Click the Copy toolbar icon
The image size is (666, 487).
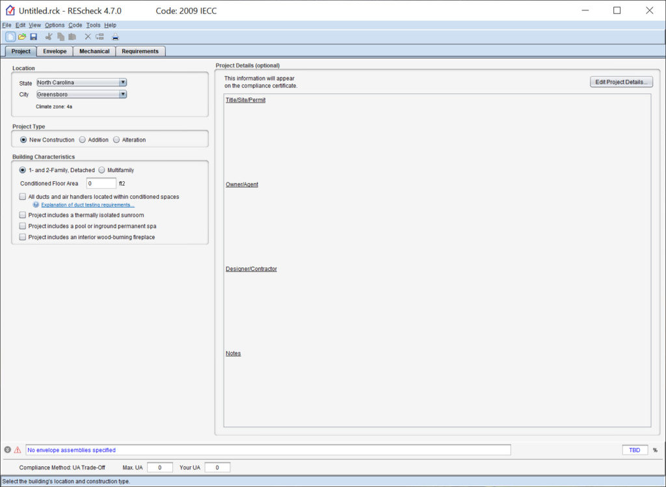point(60,37)
